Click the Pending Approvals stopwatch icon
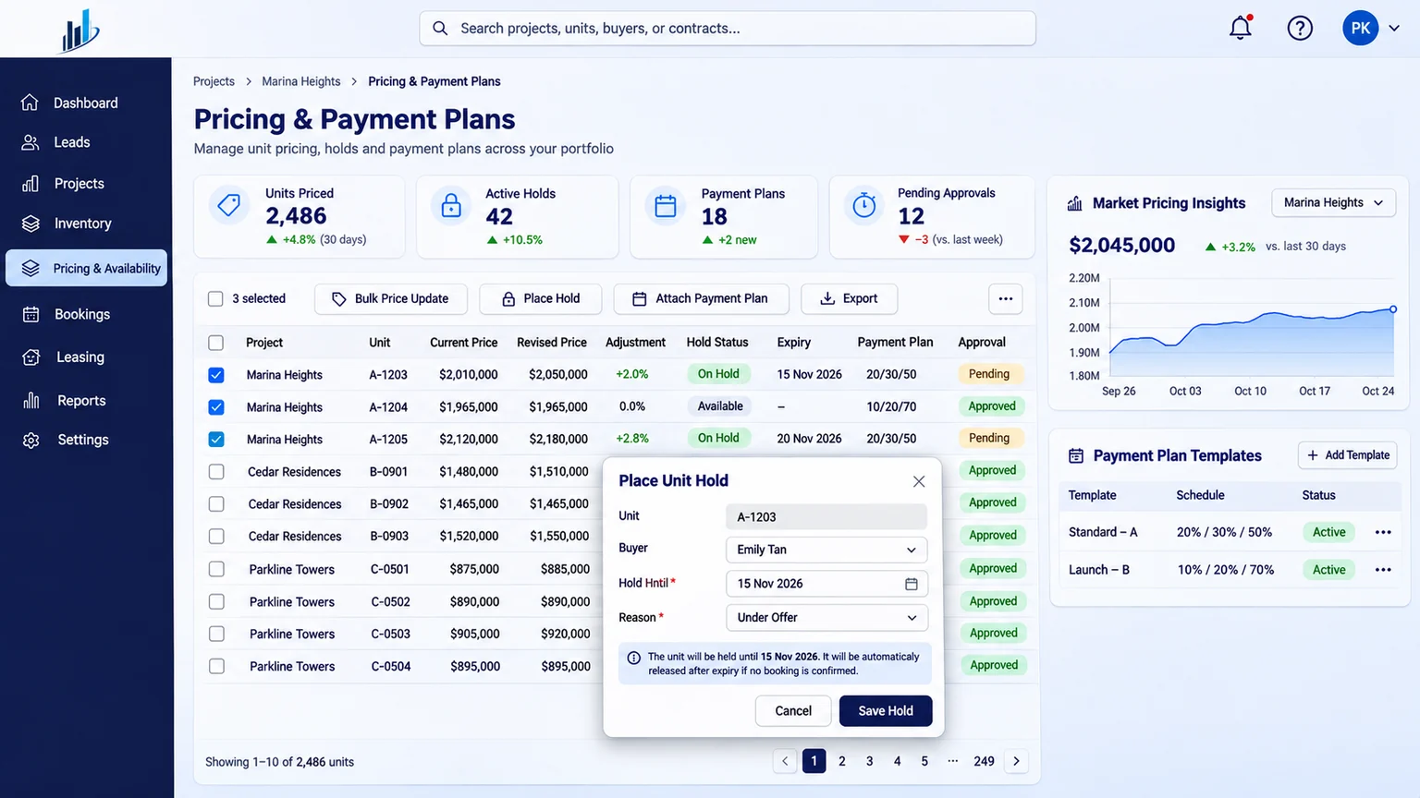This screenshot has height=798, width=1420. 864,205
